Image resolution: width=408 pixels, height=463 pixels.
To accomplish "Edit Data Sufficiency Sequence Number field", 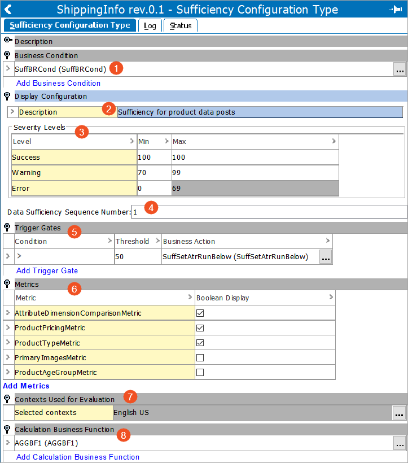I will point(269,212).
